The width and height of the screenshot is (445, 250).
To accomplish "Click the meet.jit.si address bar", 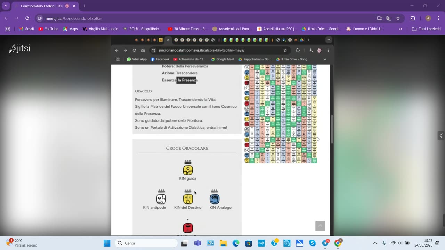I will pyautogui.click(x=205, y=18).
